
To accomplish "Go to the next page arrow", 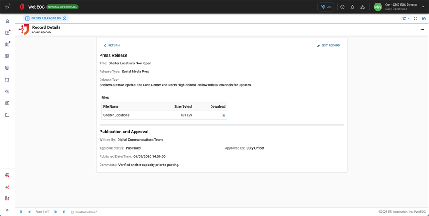I will coord(56,212).
